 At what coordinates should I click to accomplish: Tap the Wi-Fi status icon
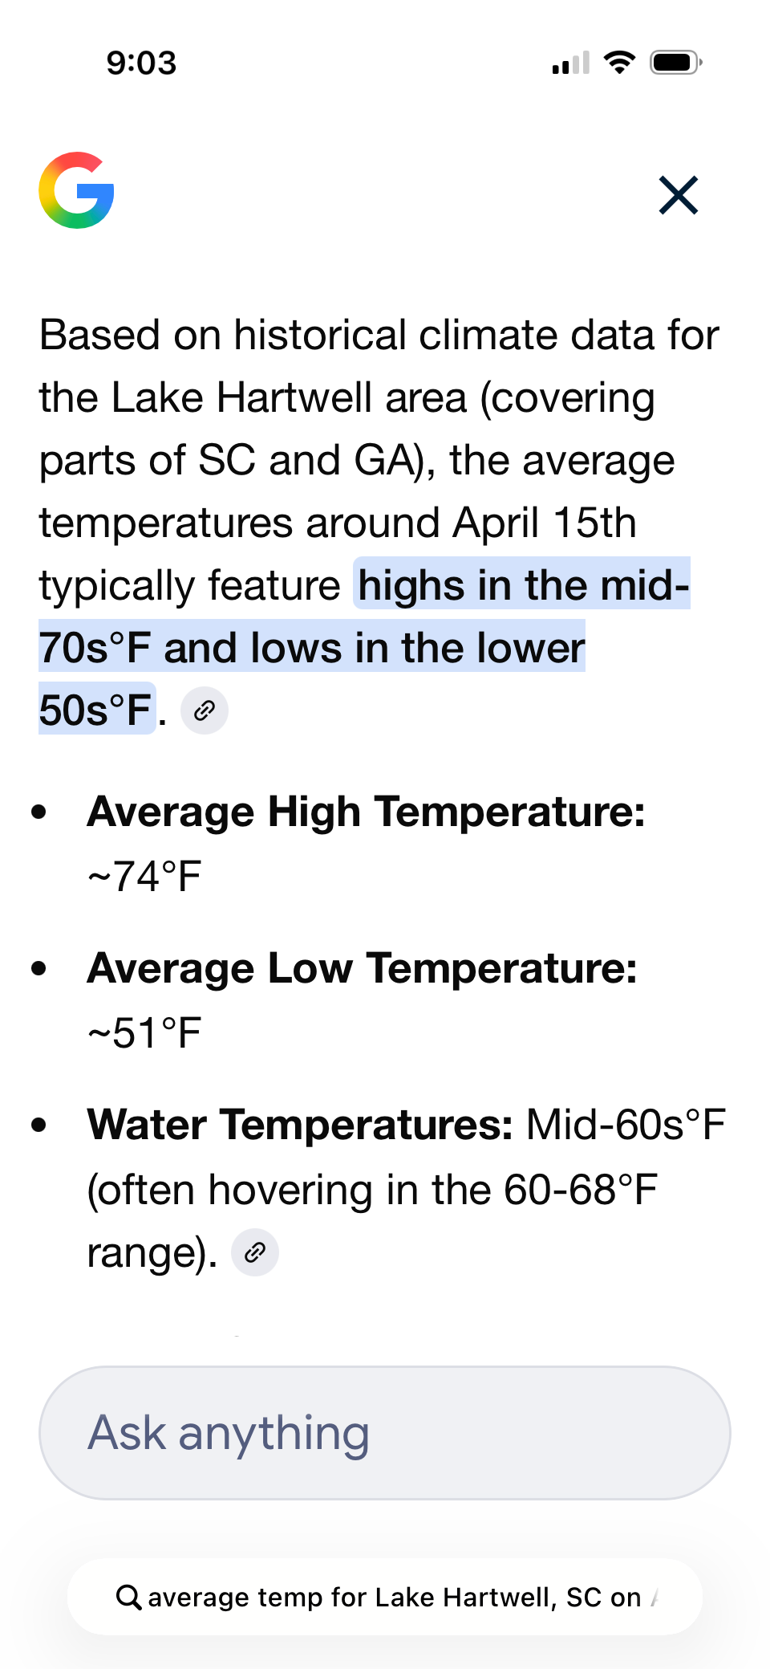(x=619, y=62)
